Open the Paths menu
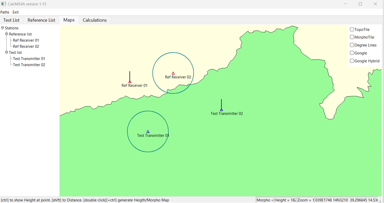384x203 pixels. pos(5,12)
